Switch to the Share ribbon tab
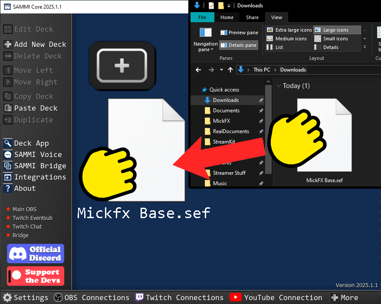This screenshot has width=381, height=304. point(252,17)
